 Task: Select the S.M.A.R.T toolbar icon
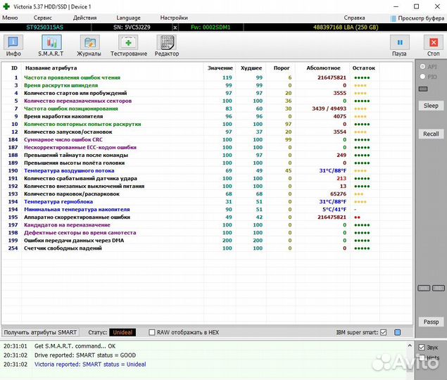51,46
